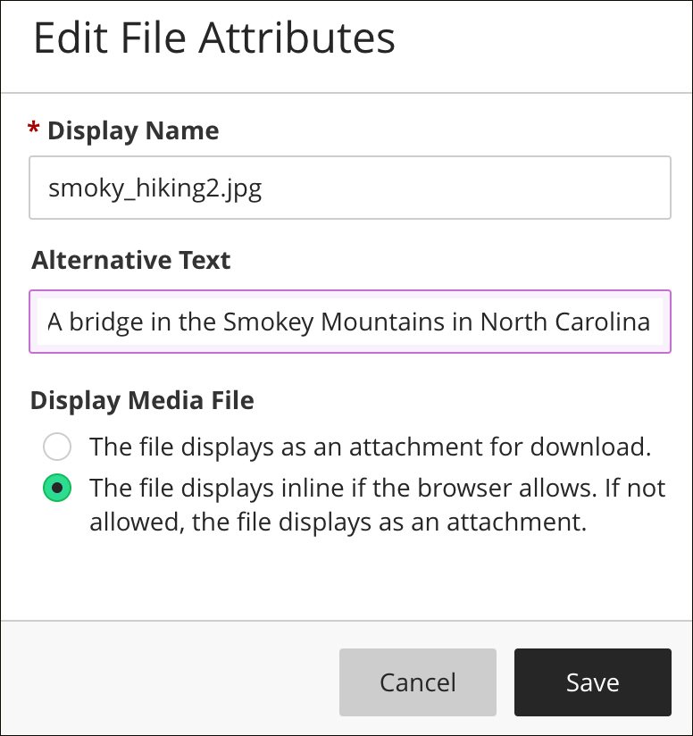Focus the highlighted Alternative Text field
The image size is (693, 736).
tap(350, 322)
